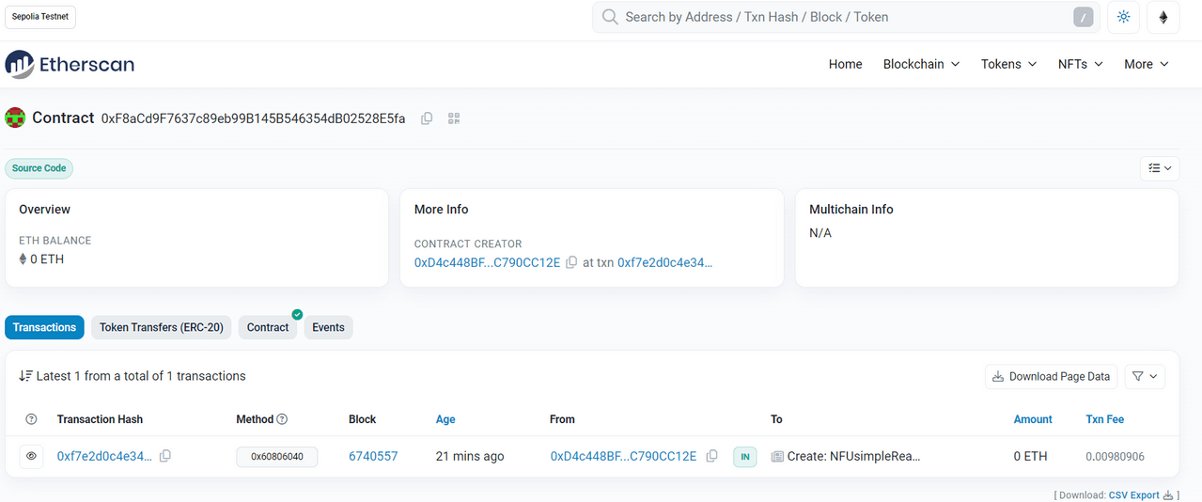This screenshot has height=502, width=1202.
Task: Click the help icon in table header's first column
Action: click(31, 419)
